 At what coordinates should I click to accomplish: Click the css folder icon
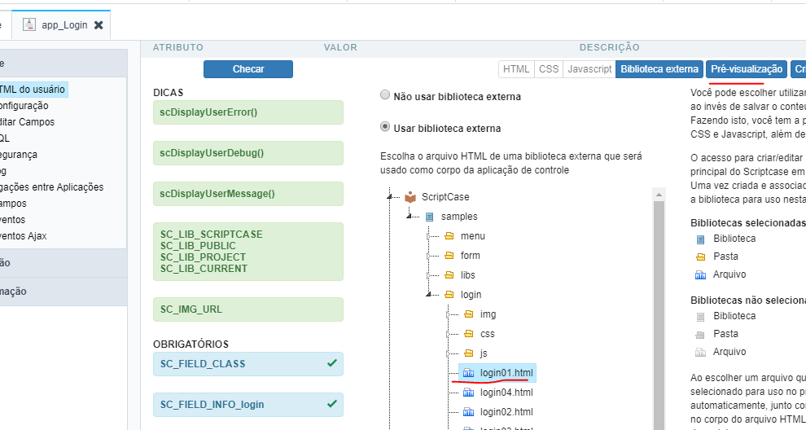point(469,334)
